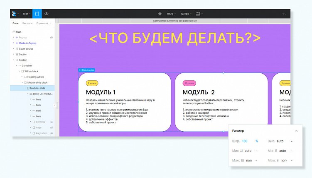
Task: Toggle preview mode eye in top toolbar
Action: [47, 14]
